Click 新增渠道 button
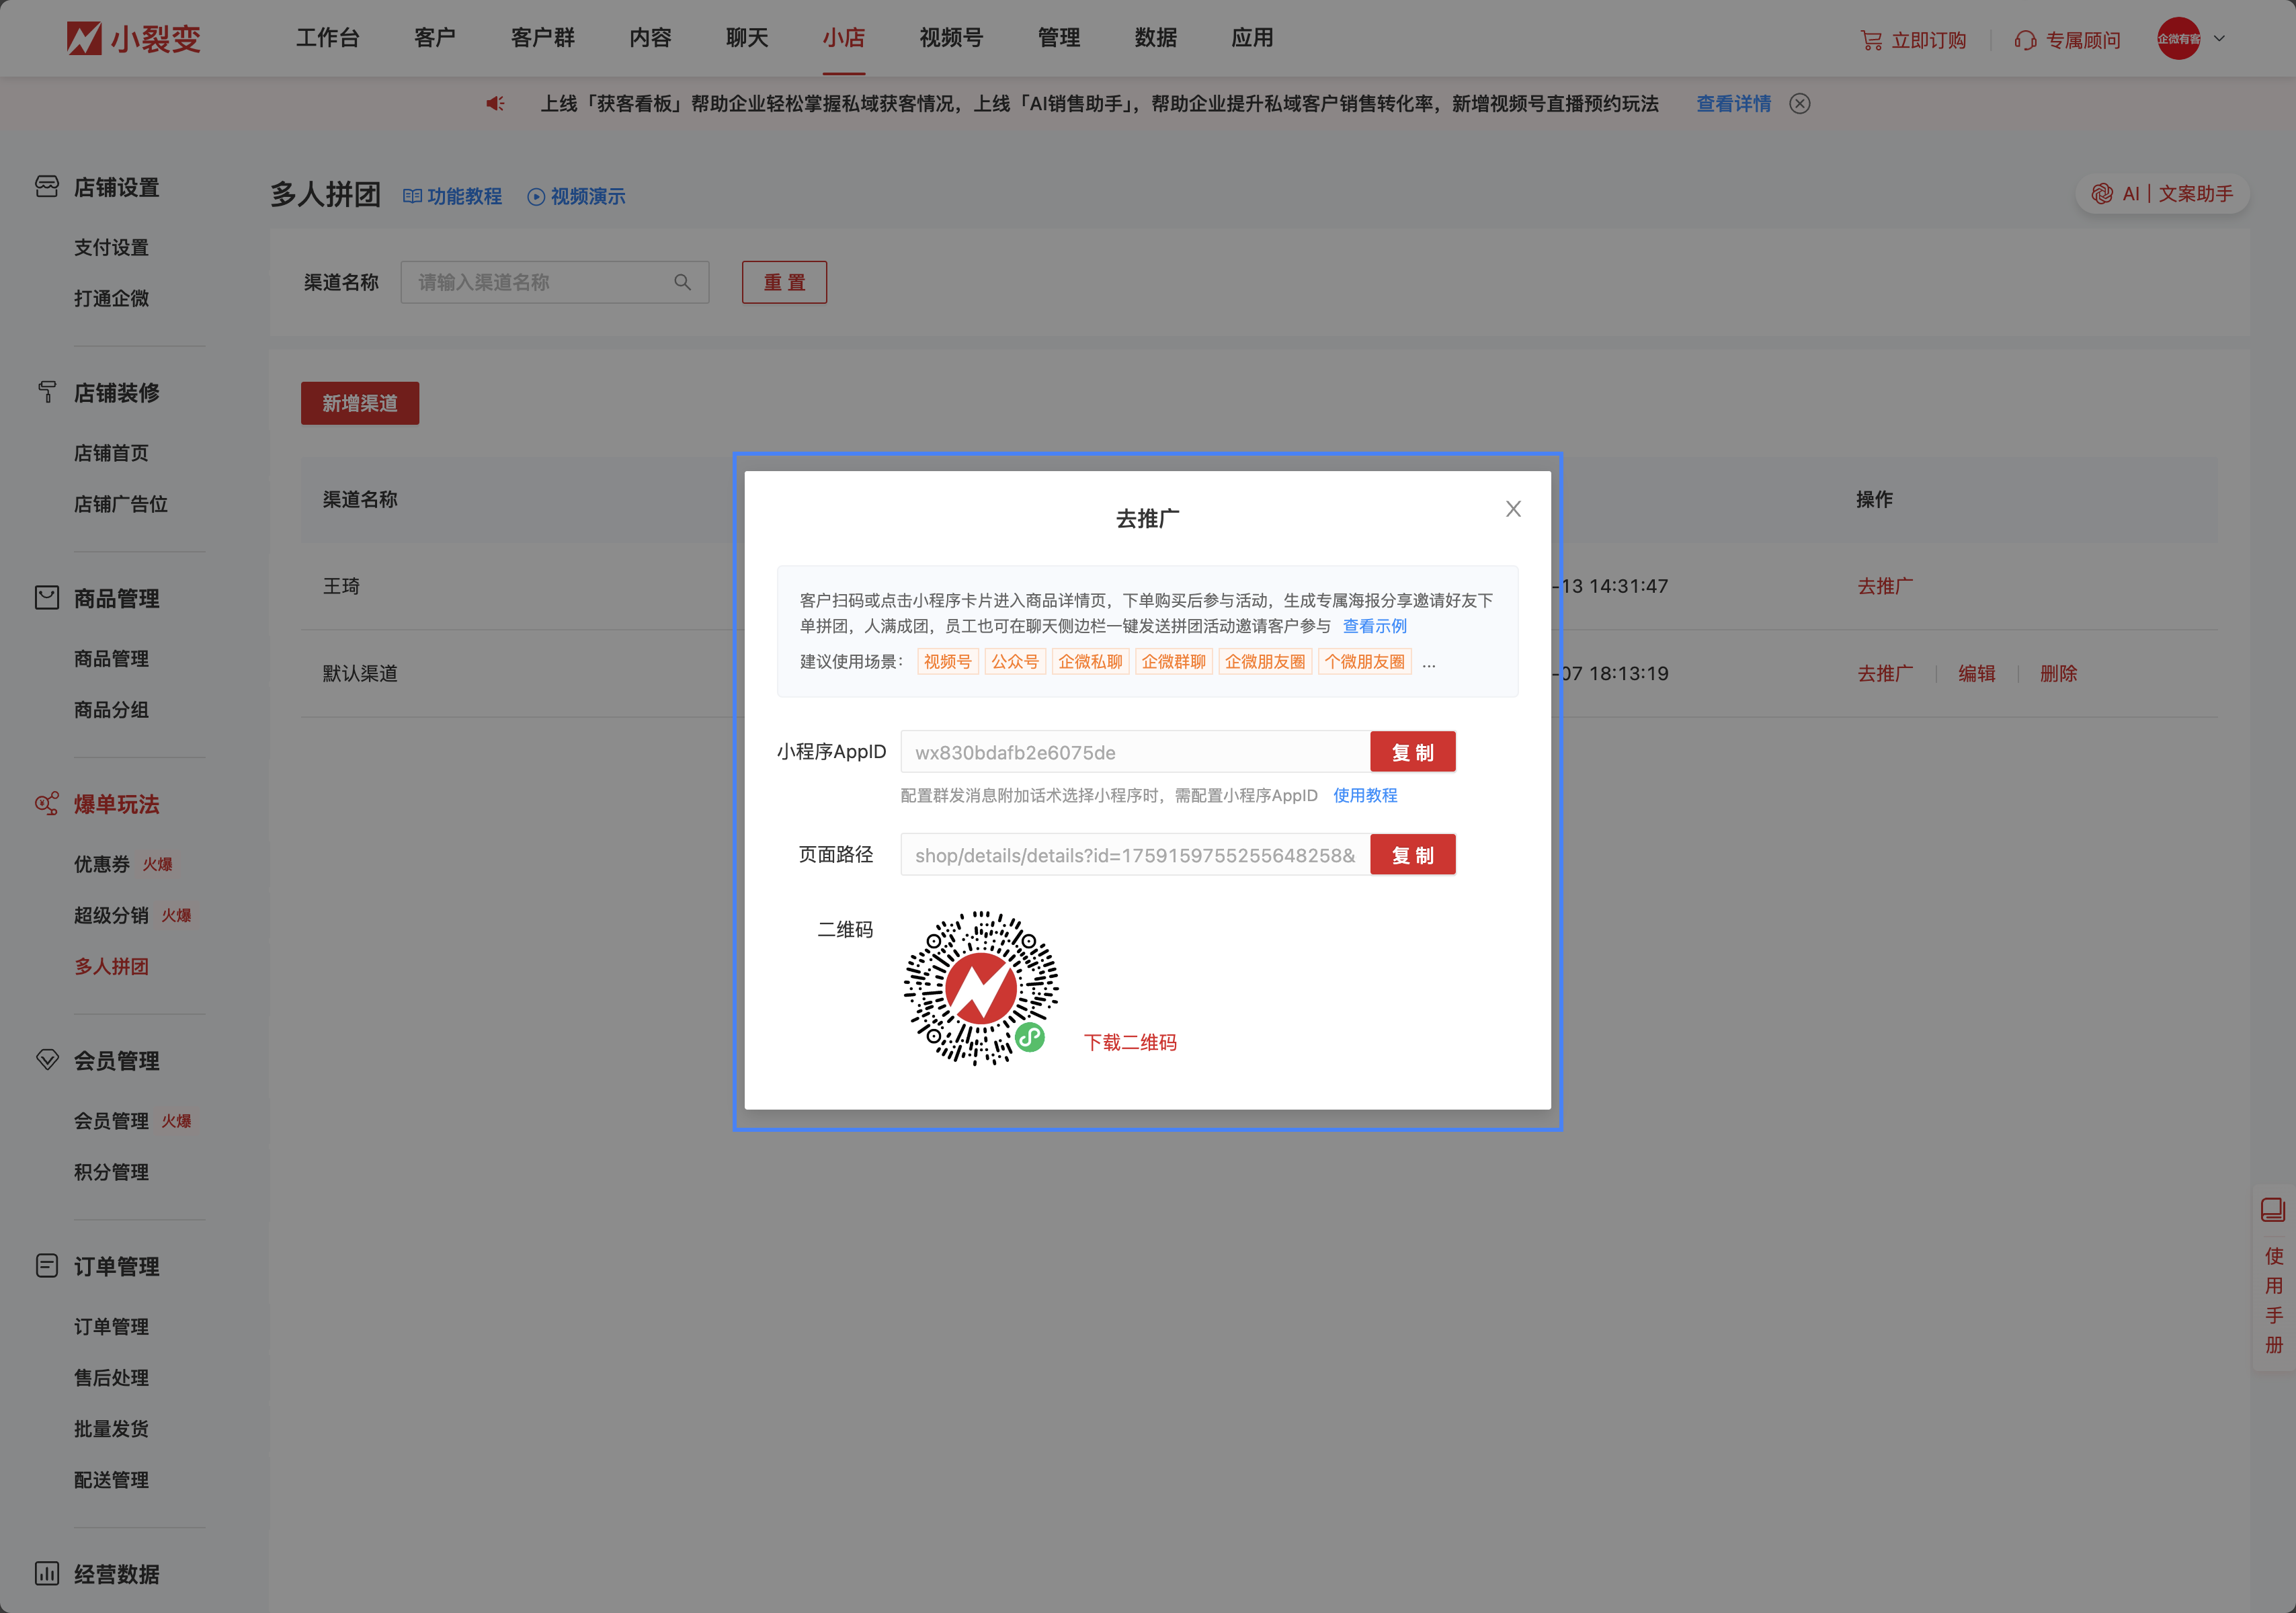Screen dimensions: 2296x1613 pos(360,403)
